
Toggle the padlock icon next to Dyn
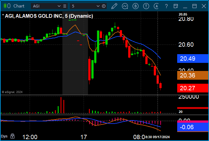coord(12,136)
